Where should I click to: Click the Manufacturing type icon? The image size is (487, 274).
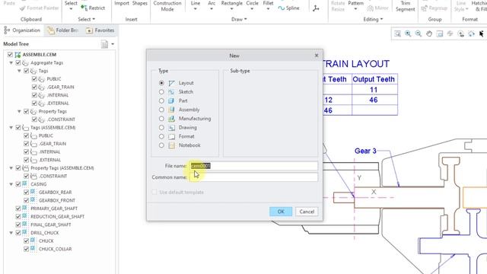coord(171,119)
